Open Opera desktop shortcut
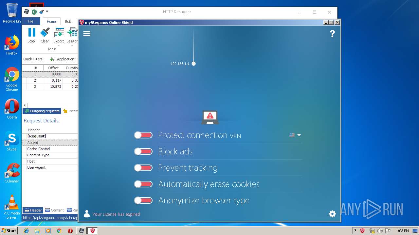Viewport: 419px width, 235px height. (x=12, y=109)
